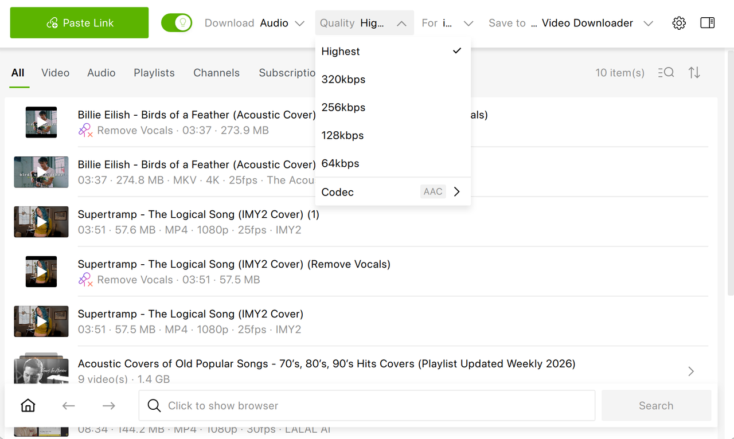Open title Supertramp - The Logical Song (IMY2 Cover) (1)
The image size is (734, 439).
pos(198,214)
